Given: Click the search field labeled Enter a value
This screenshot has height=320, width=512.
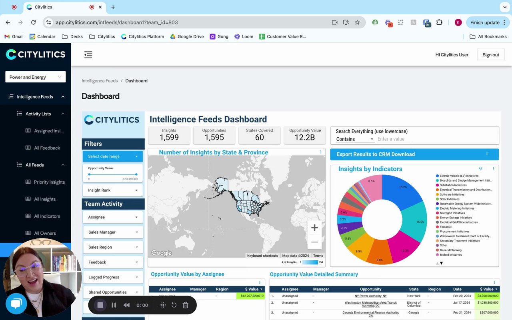Looking at the screenshot, I should click(394, 139).
